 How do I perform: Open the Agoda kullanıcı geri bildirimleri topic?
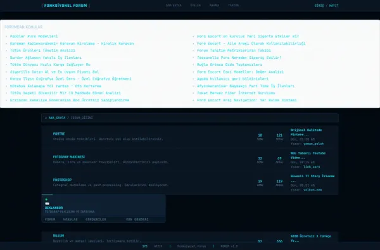[x=232, y=78]
